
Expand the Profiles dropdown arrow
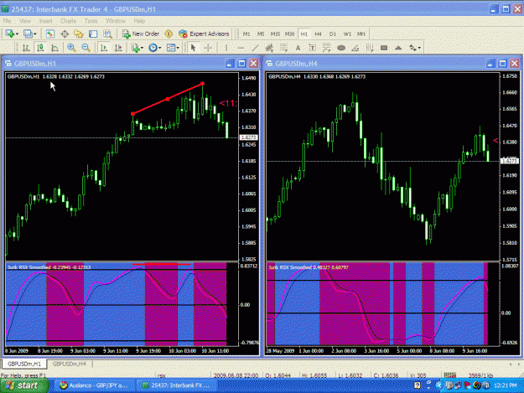[x=34, y=34]
